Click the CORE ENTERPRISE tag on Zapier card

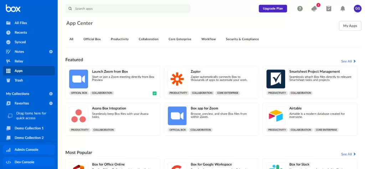pyautogui.click(x=228, y=93)
